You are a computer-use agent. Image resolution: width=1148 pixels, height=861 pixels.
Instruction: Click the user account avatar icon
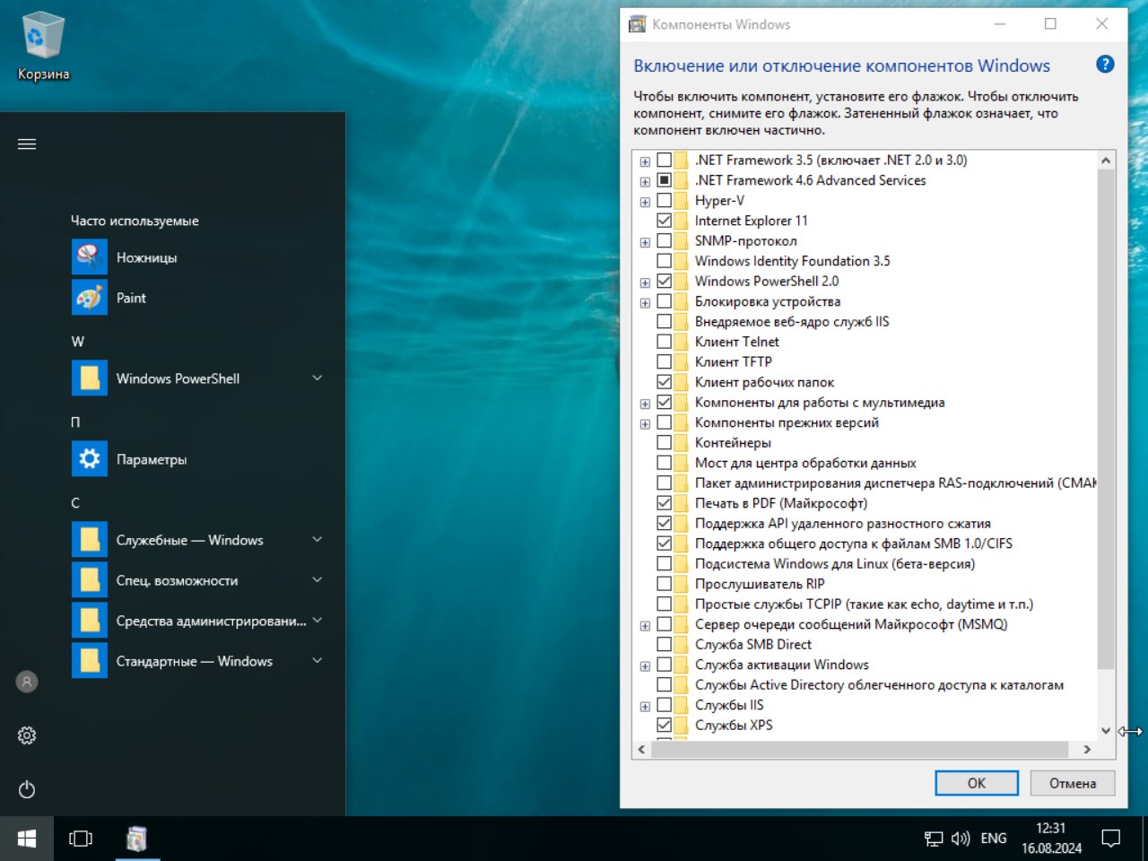coord(27,682)
